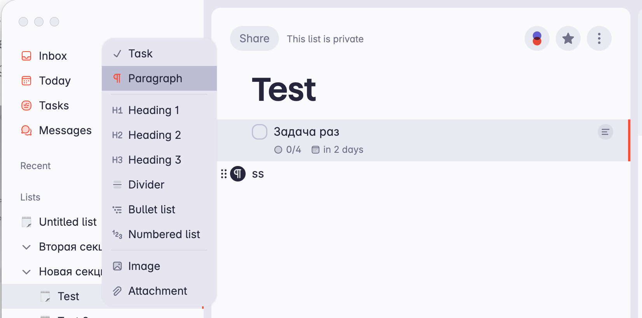Click the 'in 2 days' due date
This screenshot has height=318, width=642.
(x=338, y=150)
